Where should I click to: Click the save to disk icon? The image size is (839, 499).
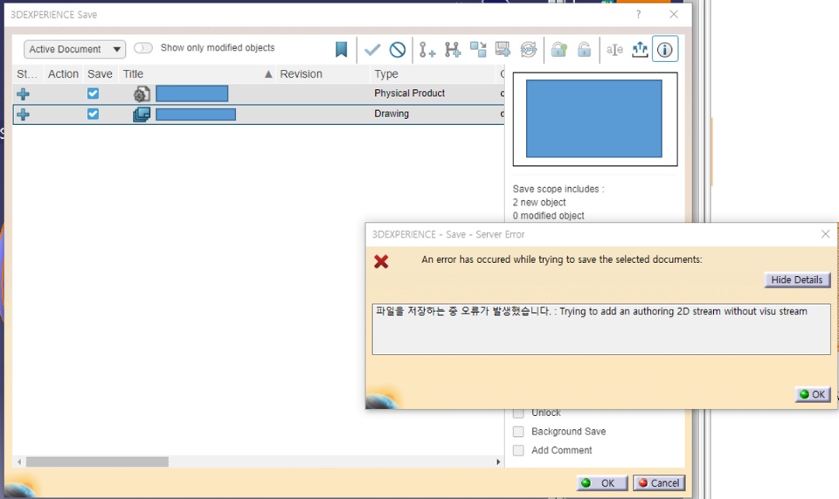pos(503,50)
